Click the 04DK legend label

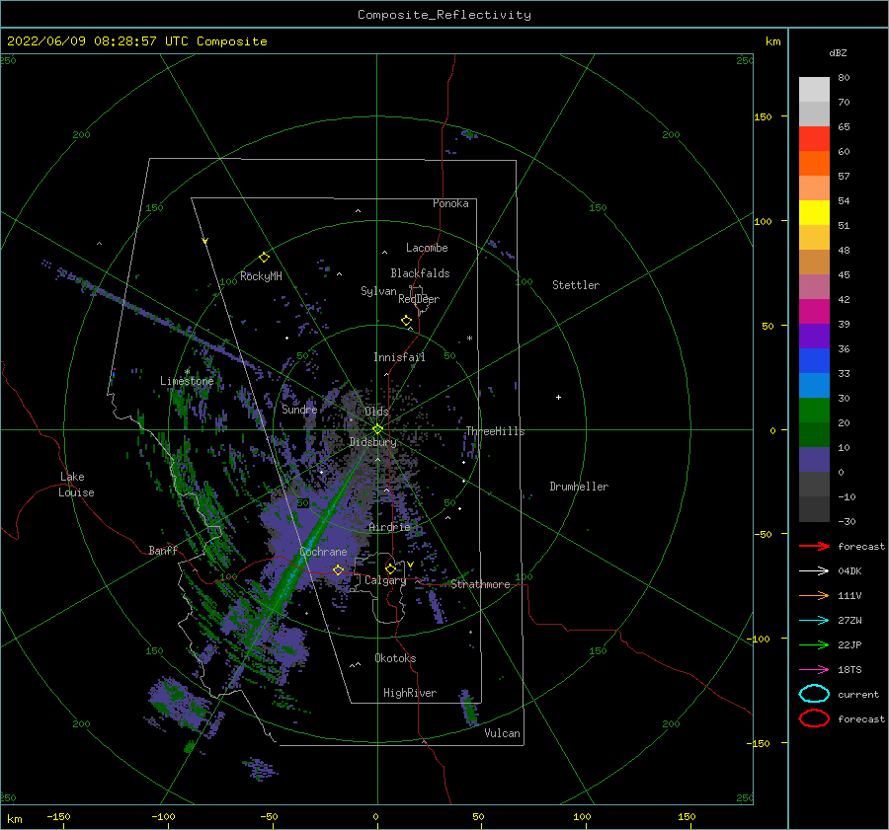[849, 571]
